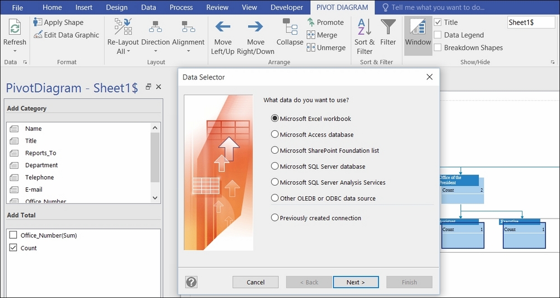Viewport: 560px width, 298px height.
Task: Switch to the Developer tab
Action: [x=287, y=7]
